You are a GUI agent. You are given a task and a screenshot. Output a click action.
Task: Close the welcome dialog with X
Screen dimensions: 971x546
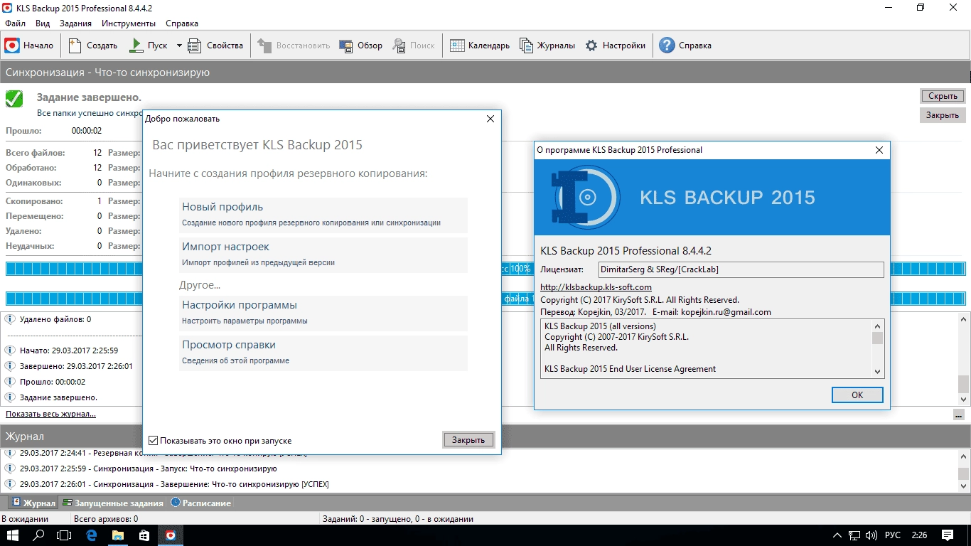pyautogui.click(x=490, y=119)
